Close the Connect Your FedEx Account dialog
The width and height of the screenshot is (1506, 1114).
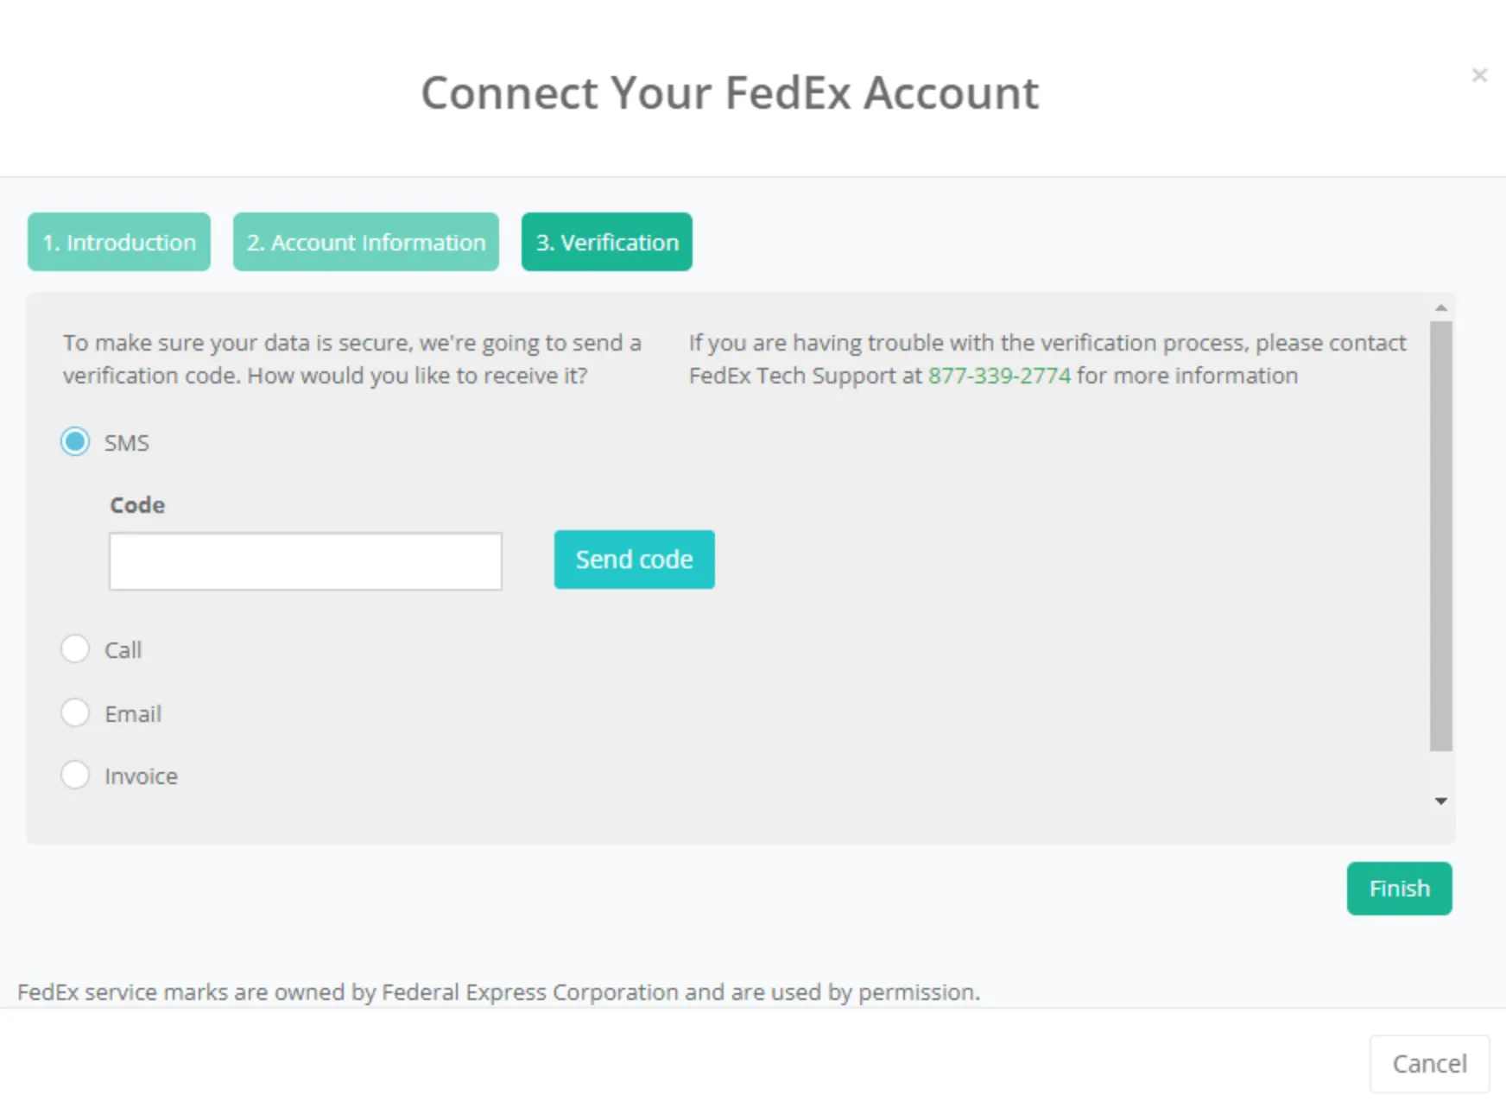click(x=1479, y=75)
